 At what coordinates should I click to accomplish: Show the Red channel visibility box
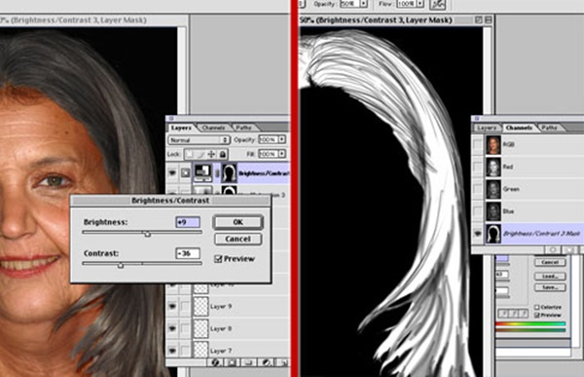(x=478, y=167)
